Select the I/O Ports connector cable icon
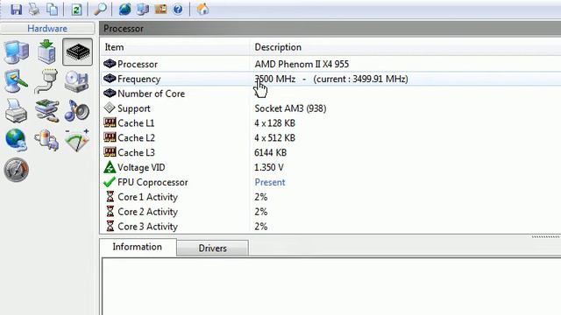Screen dimensions: 561x315 click(x=46, y=81)
